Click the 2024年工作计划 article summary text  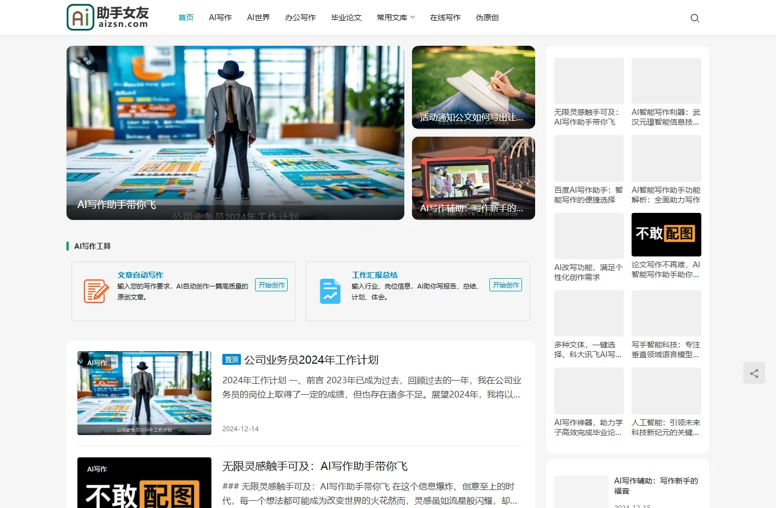[372, 387]
